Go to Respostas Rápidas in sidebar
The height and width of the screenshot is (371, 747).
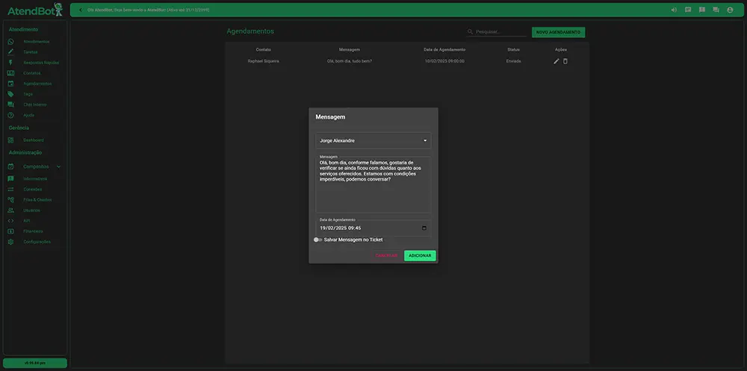coord(40,63)
